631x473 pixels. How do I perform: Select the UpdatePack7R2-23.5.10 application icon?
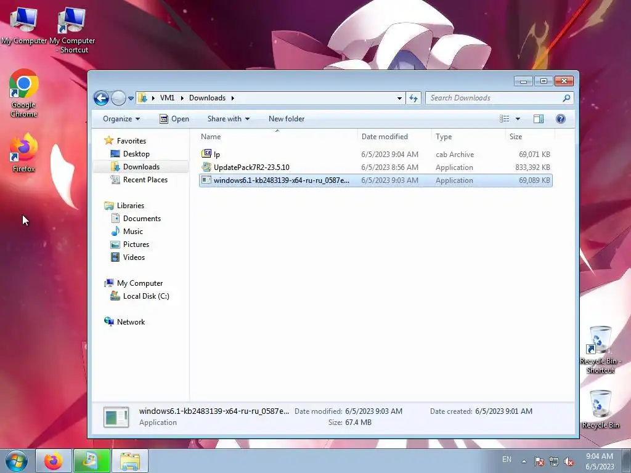206,167
